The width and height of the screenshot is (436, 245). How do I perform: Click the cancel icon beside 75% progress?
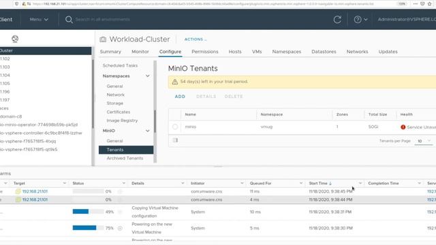(x=120, y=228)
